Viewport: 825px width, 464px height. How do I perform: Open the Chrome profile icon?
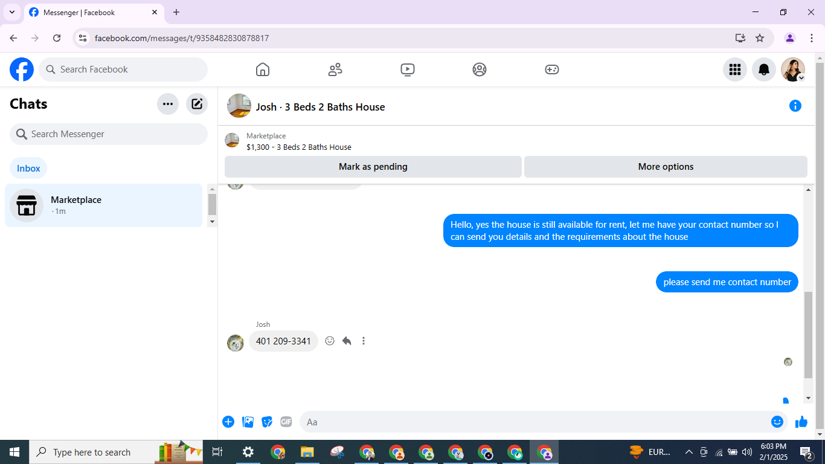pyautogui.click(x=790, y=38)
